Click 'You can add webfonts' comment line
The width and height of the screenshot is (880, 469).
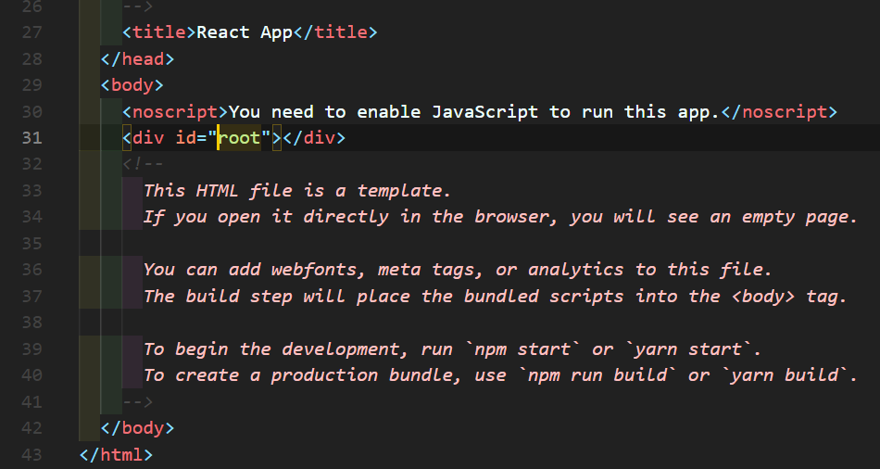(x=458, y=270)
